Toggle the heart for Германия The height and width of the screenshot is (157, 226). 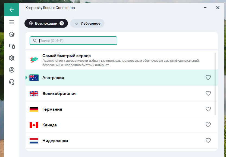point(208,109)
